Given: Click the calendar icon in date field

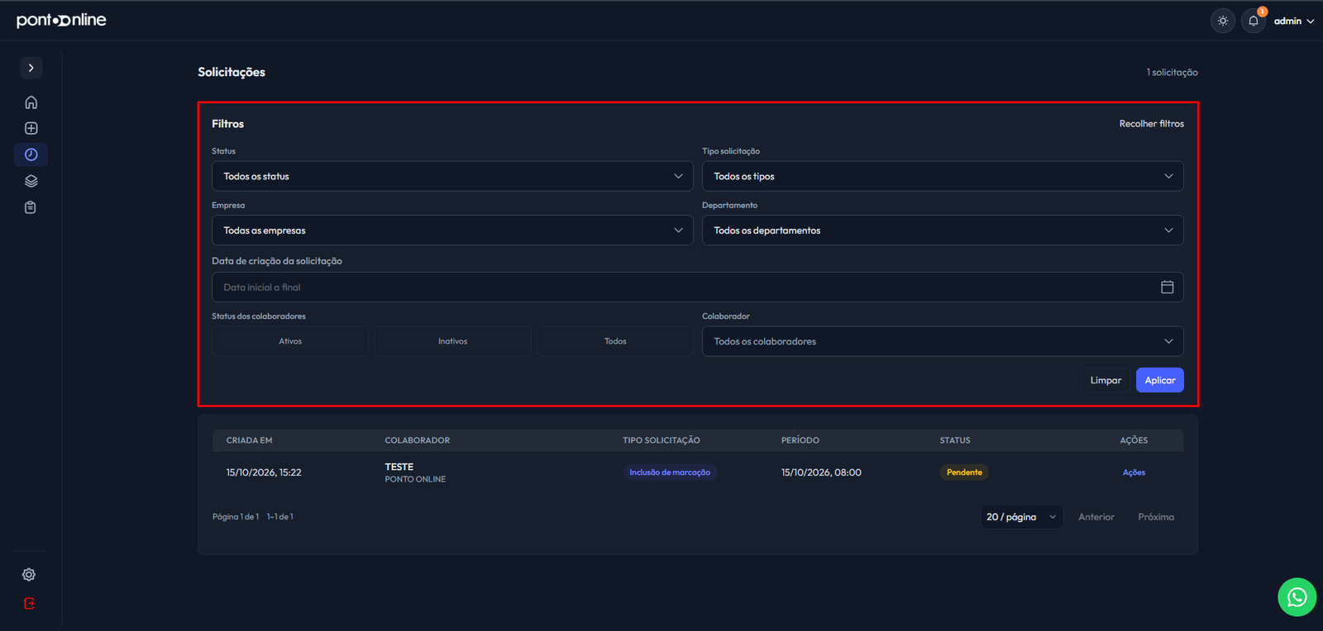Looking at the screenshot, I should pyautogui.click(x=1167, y=287).
